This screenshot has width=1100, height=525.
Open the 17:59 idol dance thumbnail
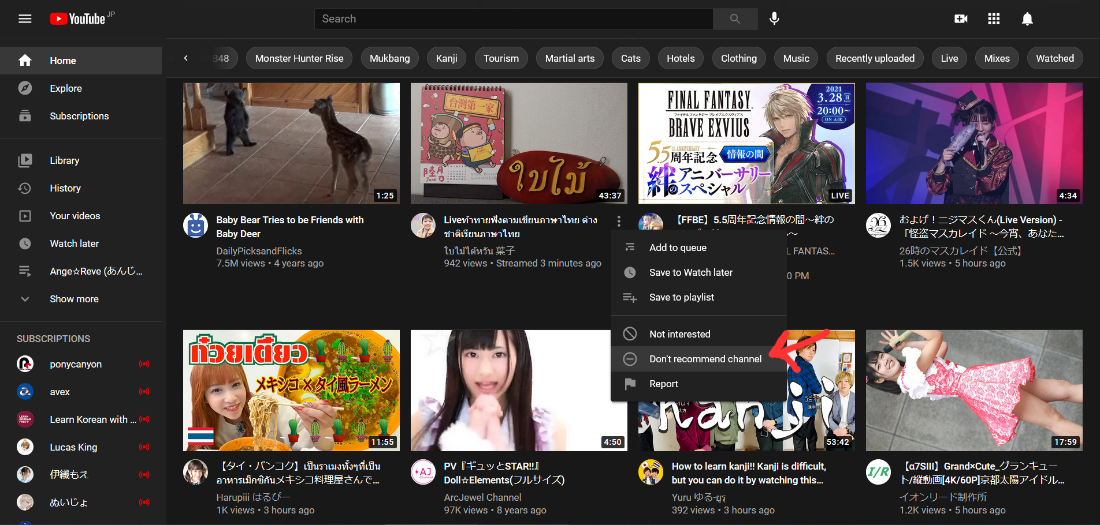pyautogui.click(x=974, y=391)
